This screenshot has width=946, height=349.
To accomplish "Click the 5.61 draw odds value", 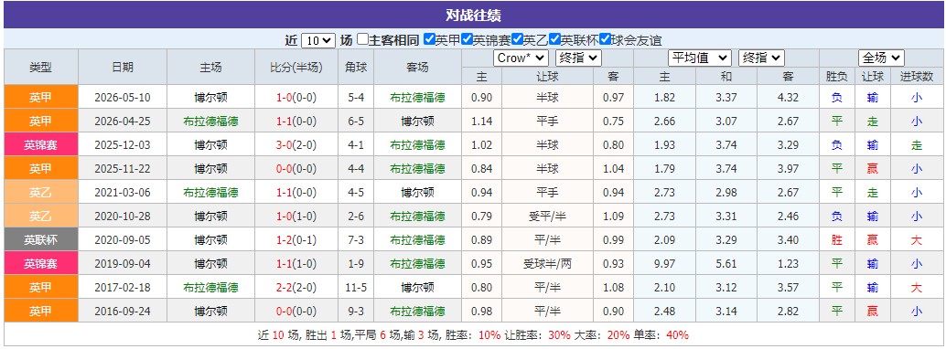I will coord(726,263).
